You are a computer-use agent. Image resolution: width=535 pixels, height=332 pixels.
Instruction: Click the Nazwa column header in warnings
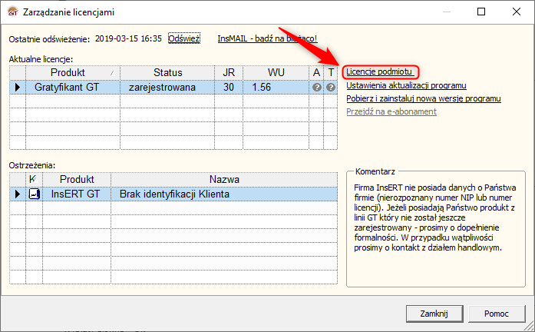(x=224, y=180)
